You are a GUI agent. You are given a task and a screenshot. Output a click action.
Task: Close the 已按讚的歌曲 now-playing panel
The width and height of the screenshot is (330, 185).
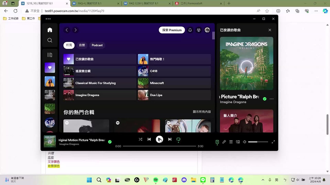270,30
